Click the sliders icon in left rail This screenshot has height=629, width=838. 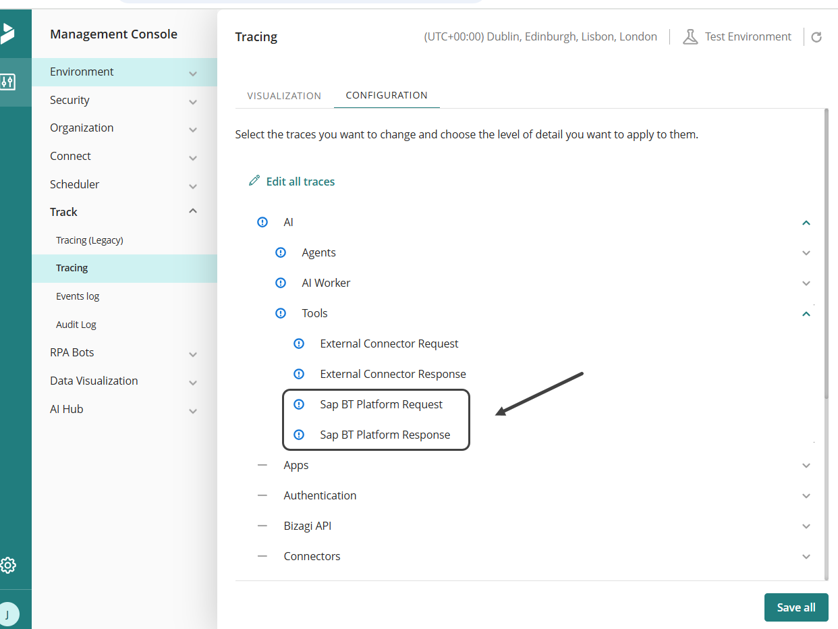click(x=8, y=82)
